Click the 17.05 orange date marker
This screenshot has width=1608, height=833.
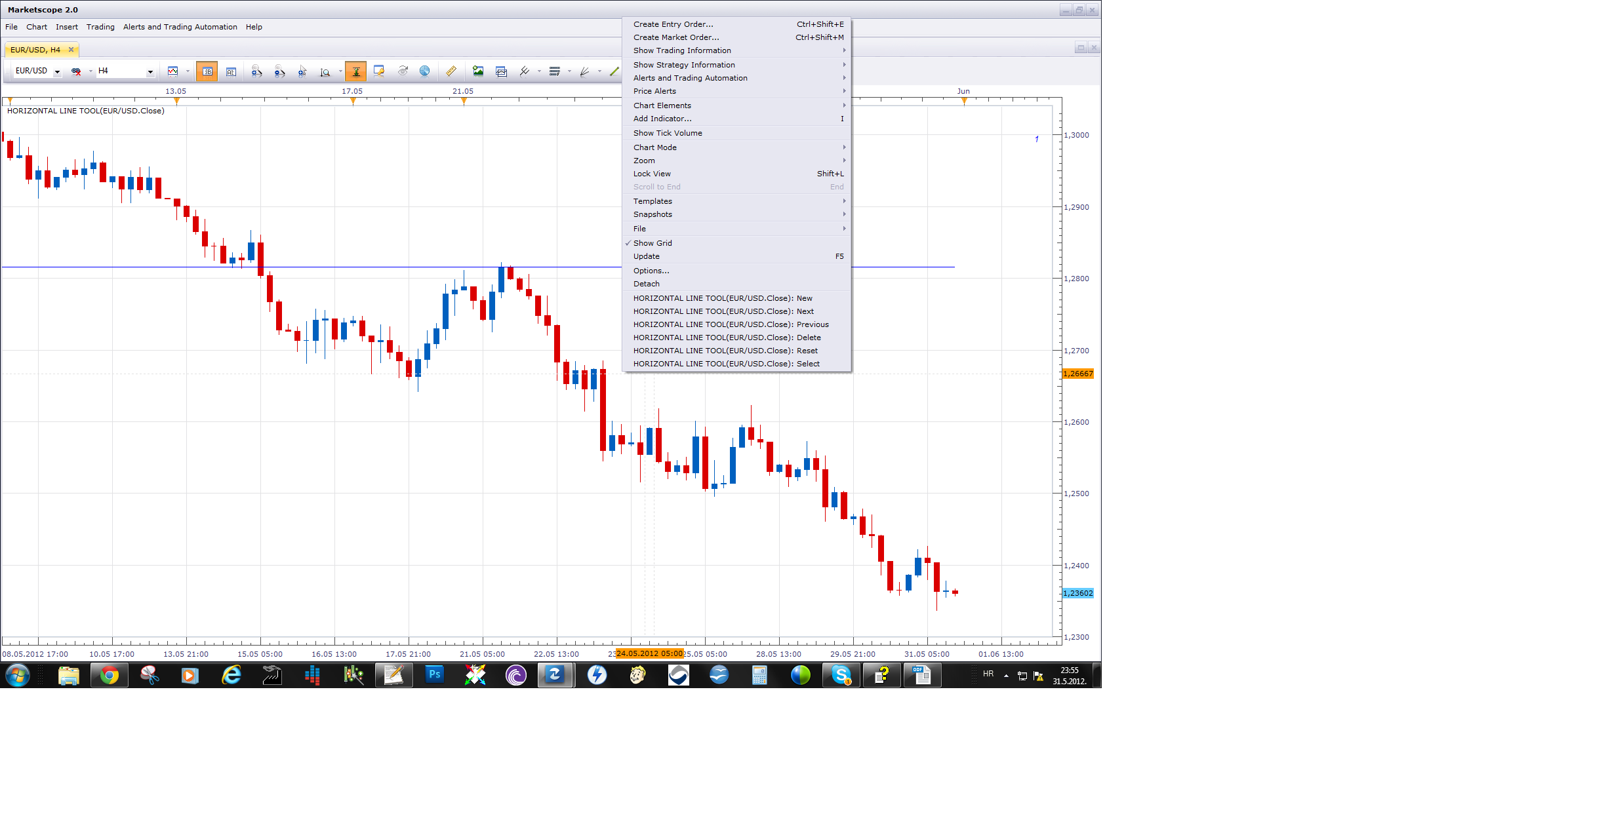tap(353, 101)
